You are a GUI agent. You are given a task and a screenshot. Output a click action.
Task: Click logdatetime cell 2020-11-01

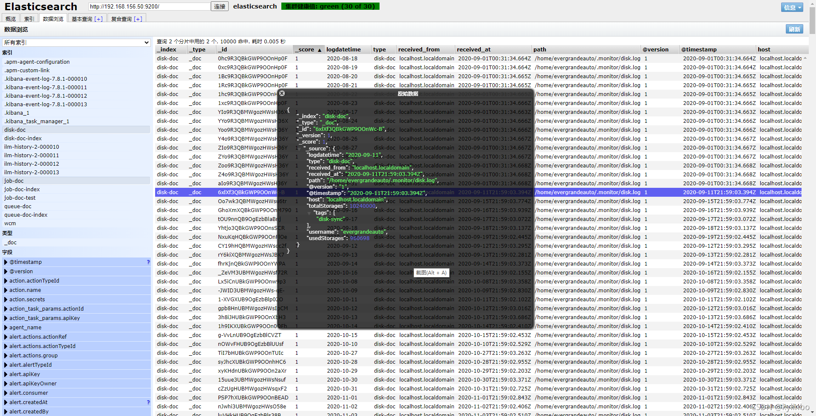(342, 398)
